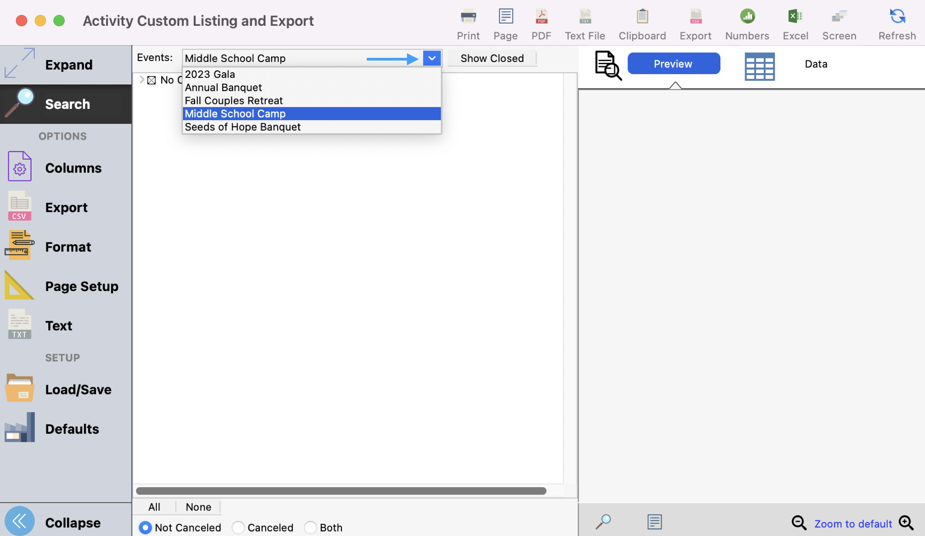This screenshot has width=925, height=536.
Task: Click the horizontal scrollbar
Action: pyautogui.click(x=341, y=491)
